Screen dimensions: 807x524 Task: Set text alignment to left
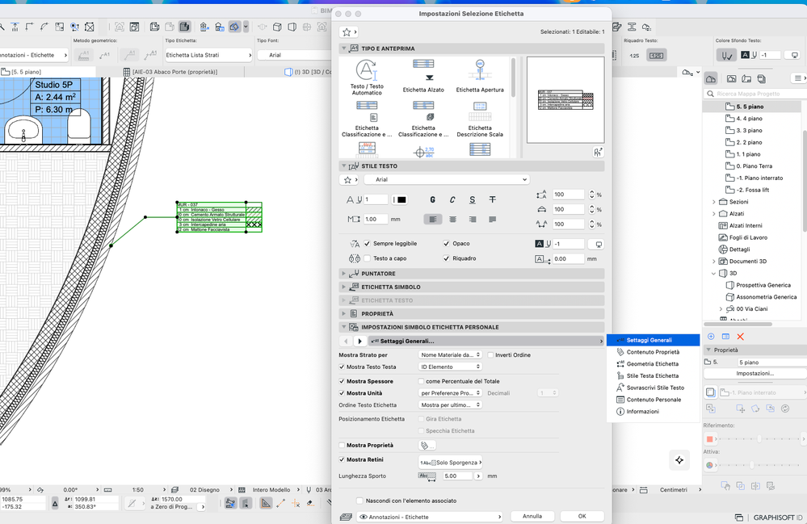(433, 219)
